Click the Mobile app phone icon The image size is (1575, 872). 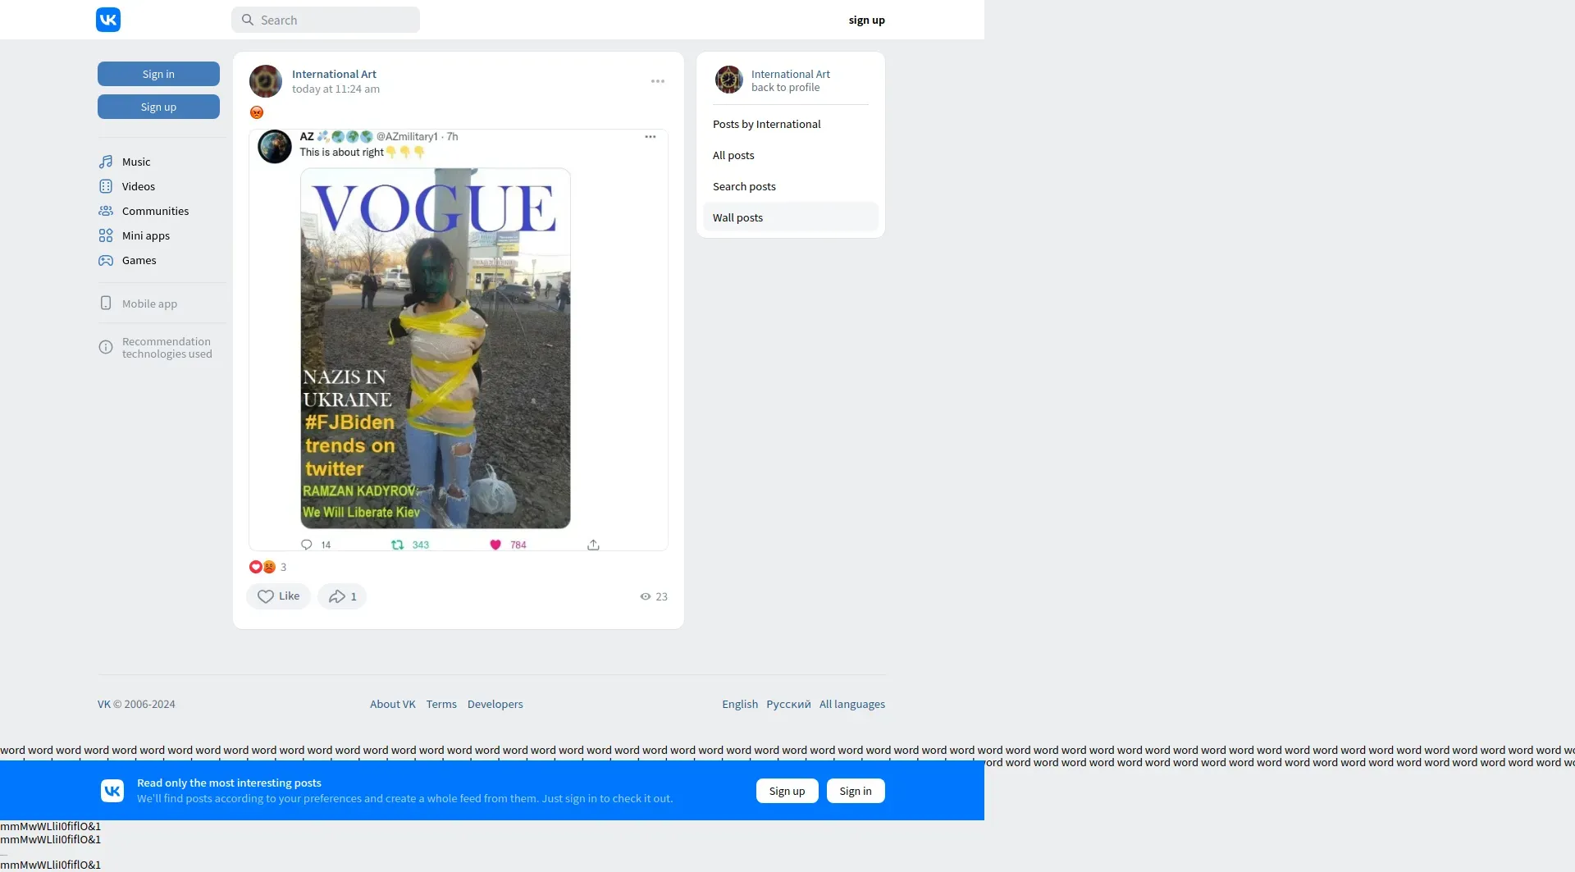pyautogui.click(x=106, y=303)
